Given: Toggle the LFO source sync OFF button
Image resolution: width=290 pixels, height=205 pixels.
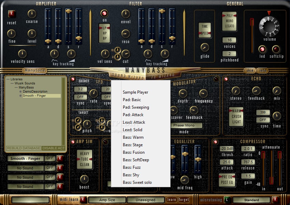Looking at the screenshot, I should (x=80, y=97).
